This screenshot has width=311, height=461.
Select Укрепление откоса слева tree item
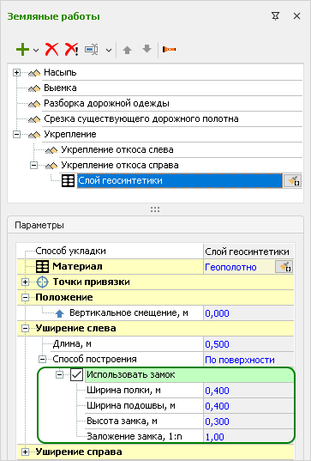[x=117, y=150]
